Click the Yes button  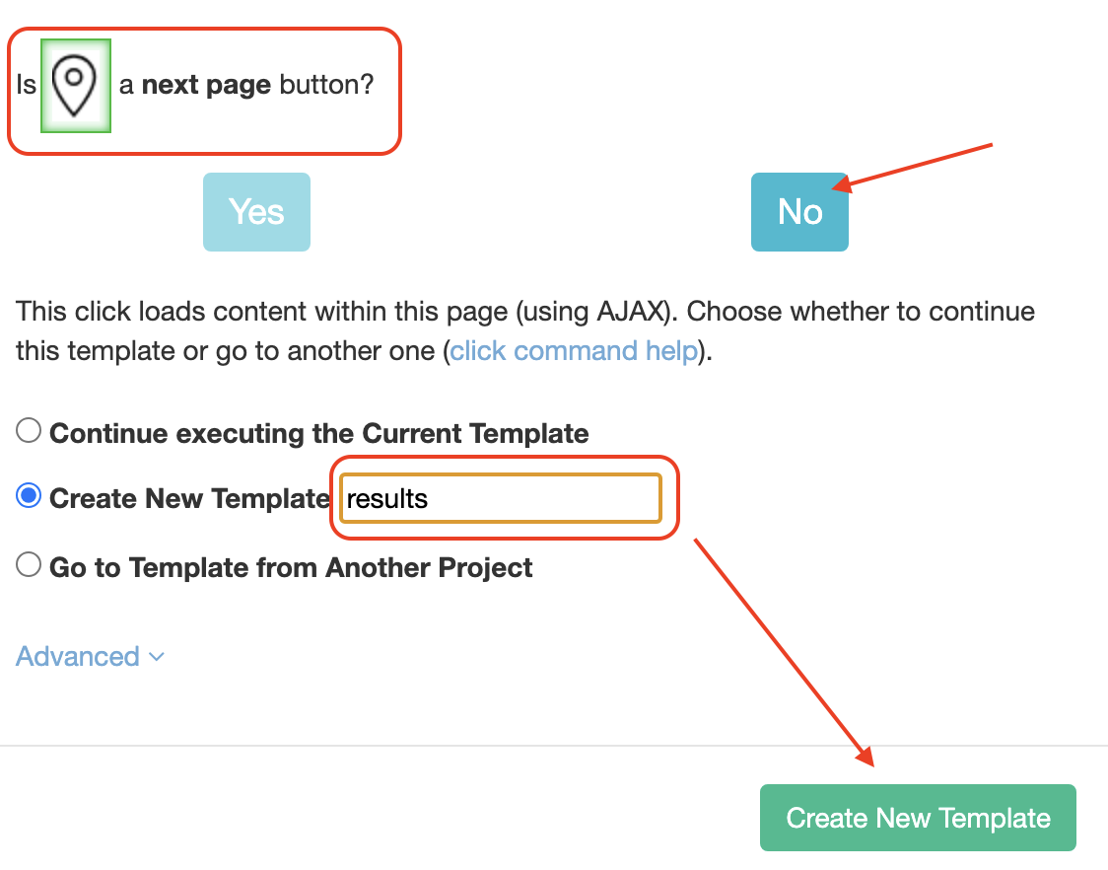click(x=256, y=211)
